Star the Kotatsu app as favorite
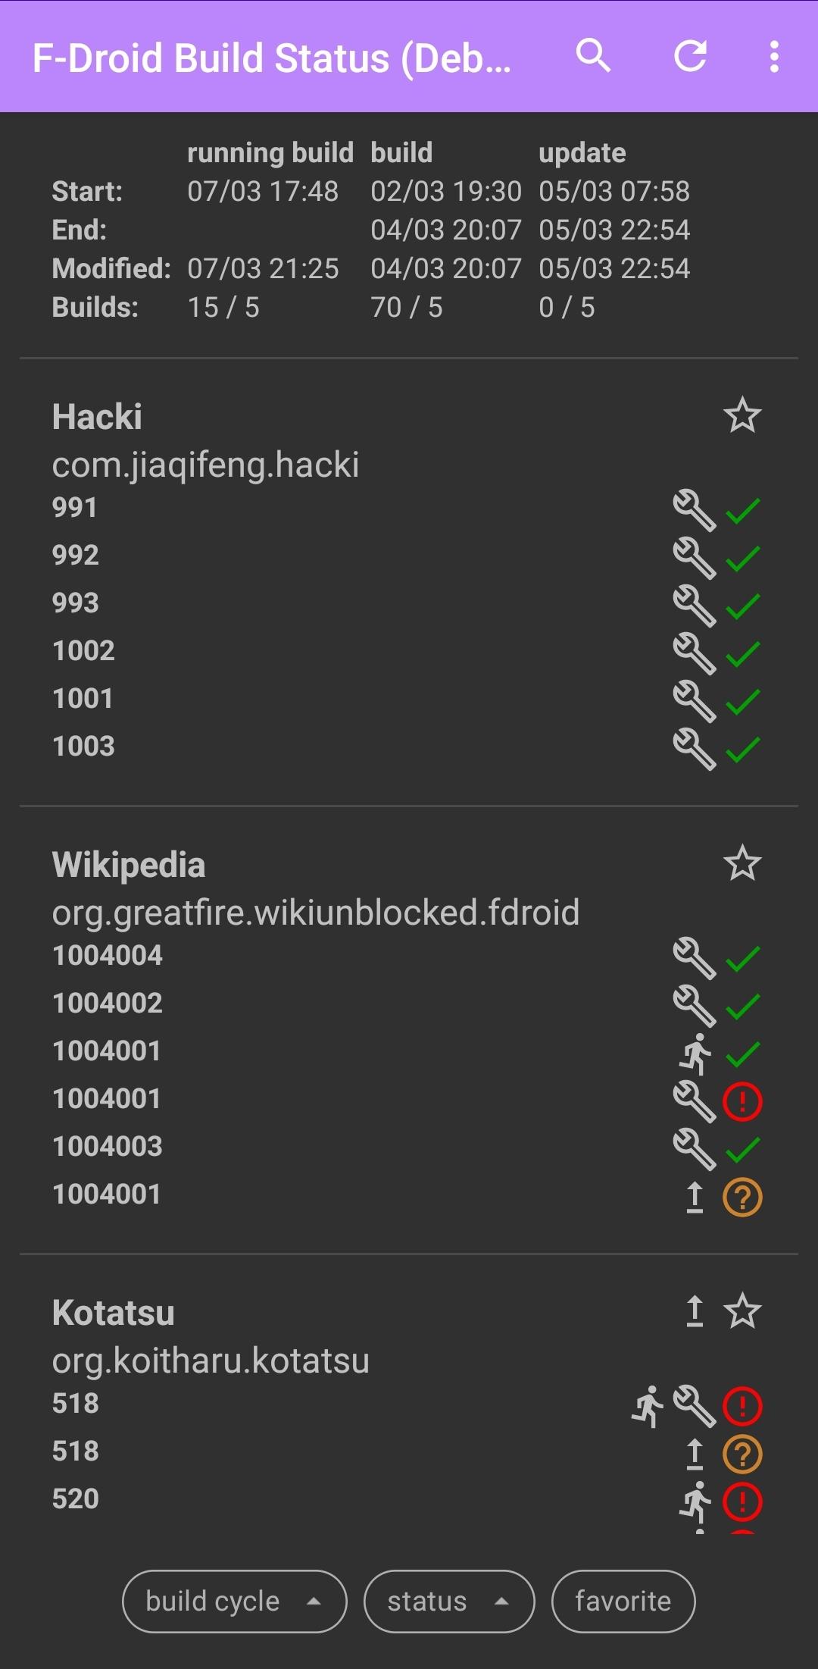Viewport: 818px width, 1669px height. tap(742, 1311)
